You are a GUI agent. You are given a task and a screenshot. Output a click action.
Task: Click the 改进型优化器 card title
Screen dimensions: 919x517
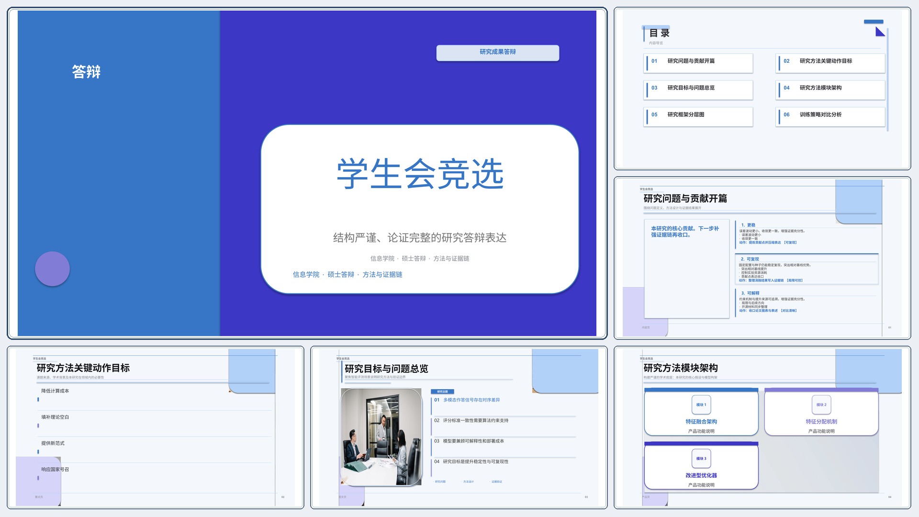701,475
